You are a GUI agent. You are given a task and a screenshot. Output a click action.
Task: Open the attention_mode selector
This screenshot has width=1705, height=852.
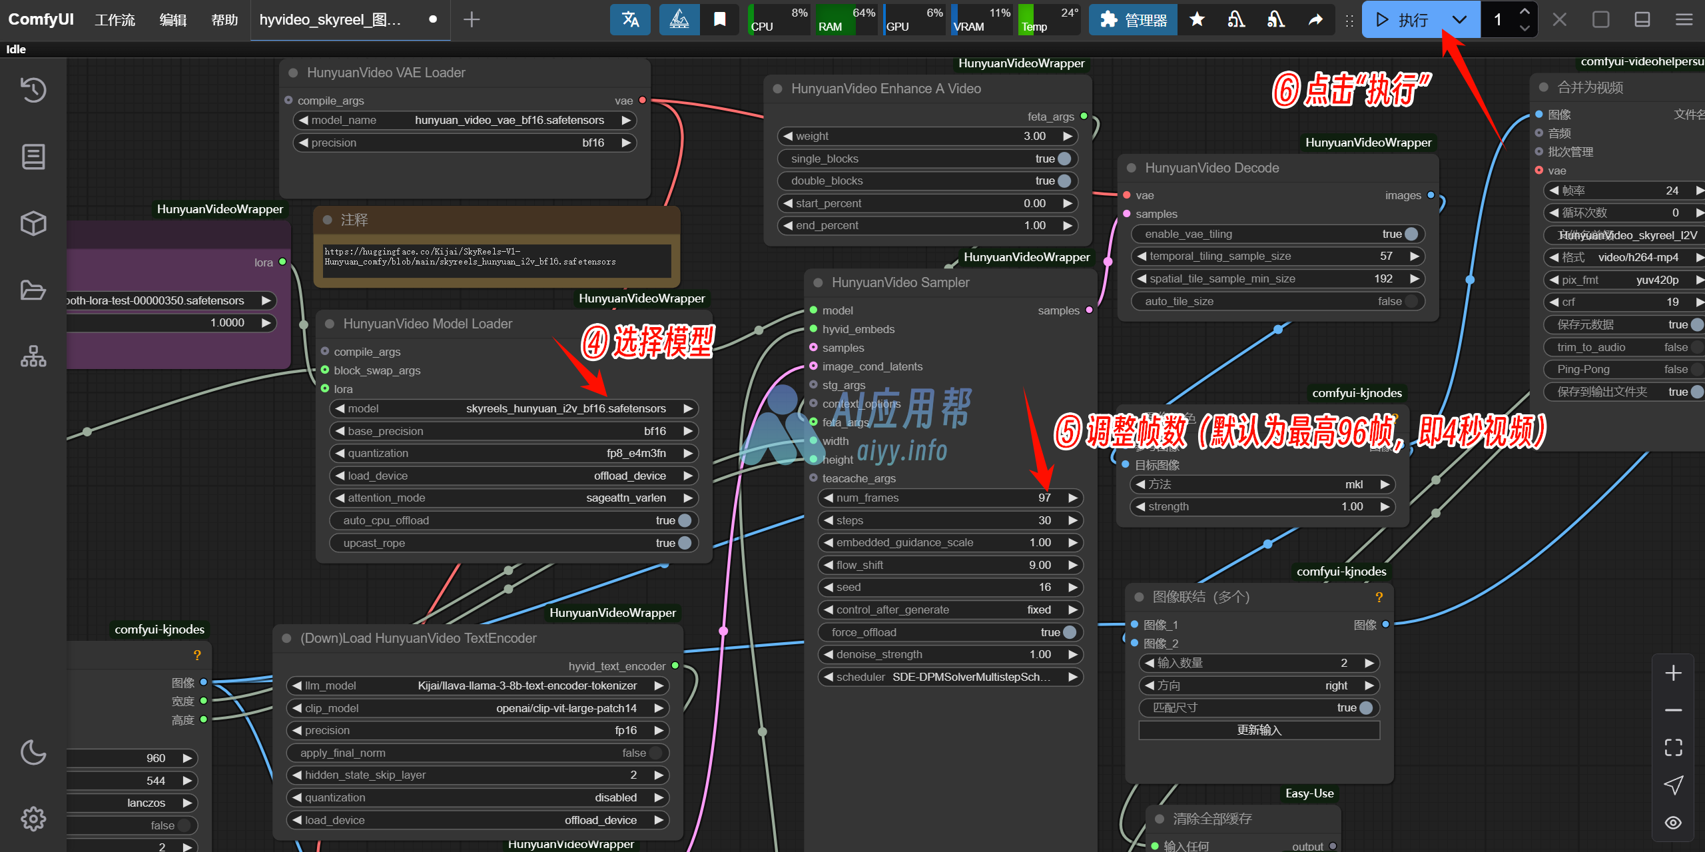pos(514,498)
